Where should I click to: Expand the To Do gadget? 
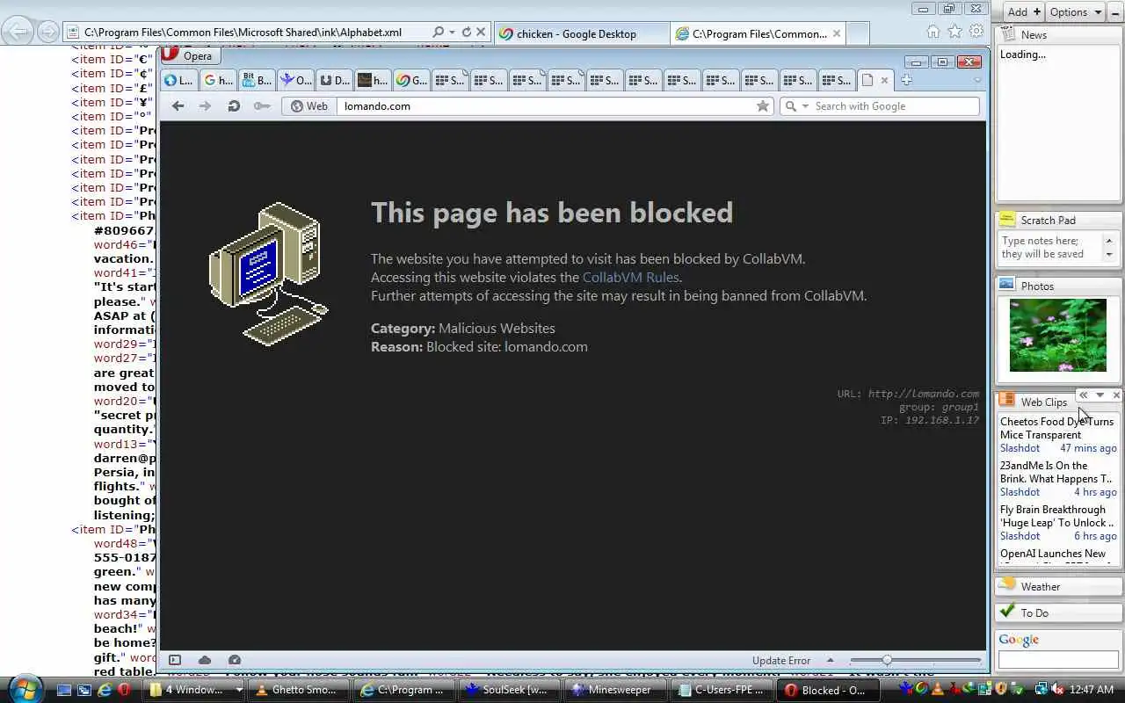point(1058,612)
